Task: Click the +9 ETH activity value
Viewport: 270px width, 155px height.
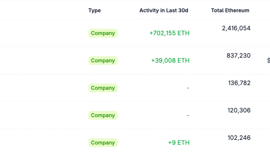Action: coord(179,143)
